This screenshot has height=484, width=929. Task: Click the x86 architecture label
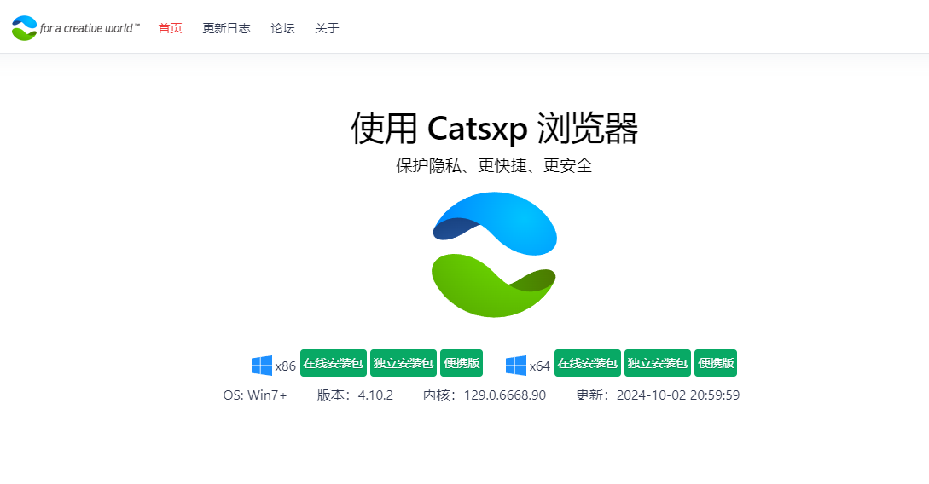pos(286,366)
